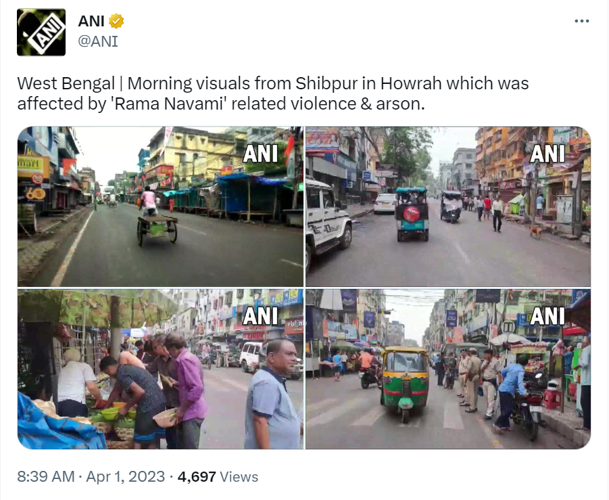Click the 4,697 Views count
This screenshot has height=500, width=609.
[x=218, y=477]
